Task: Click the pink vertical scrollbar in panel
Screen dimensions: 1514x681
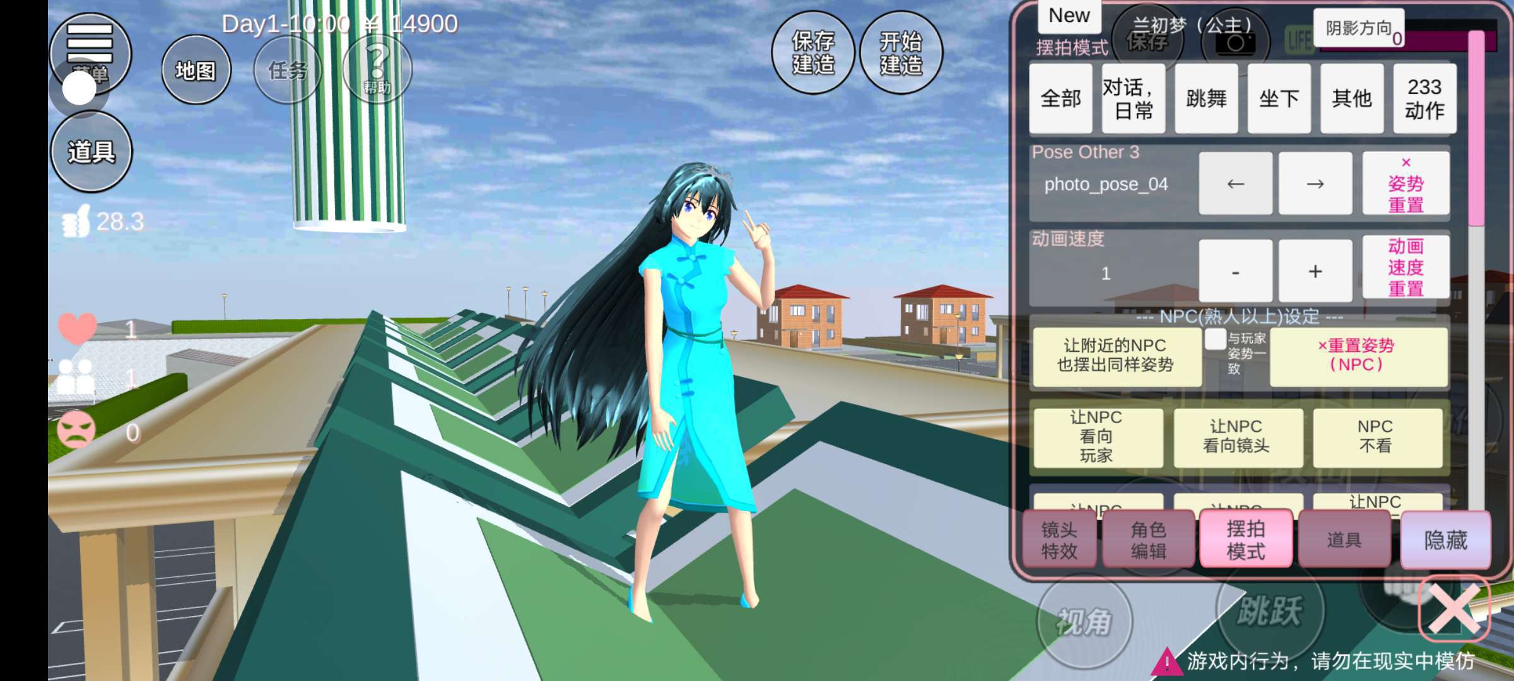Action: point(1476,126)
